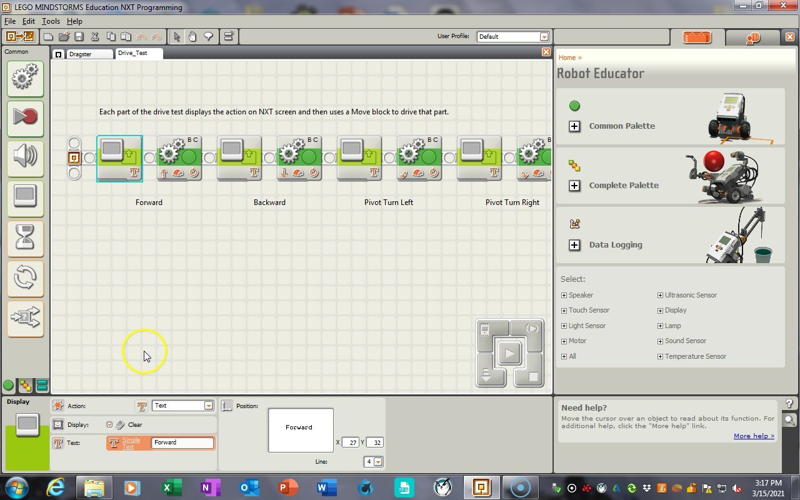Select the Comment tool in the toolbar

click(x=208, y=36)
